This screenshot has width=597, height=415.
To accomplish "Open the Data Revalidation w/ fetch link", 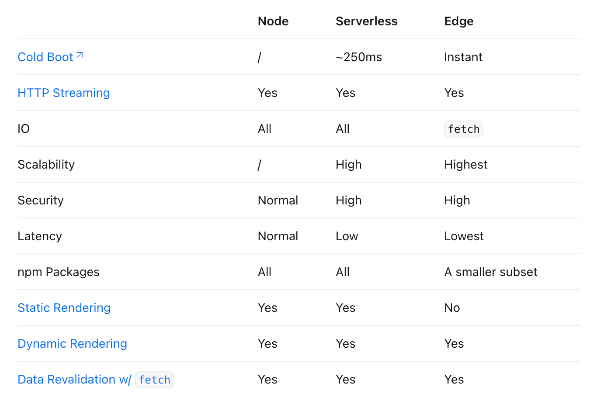I will click(x=74, y=380).
